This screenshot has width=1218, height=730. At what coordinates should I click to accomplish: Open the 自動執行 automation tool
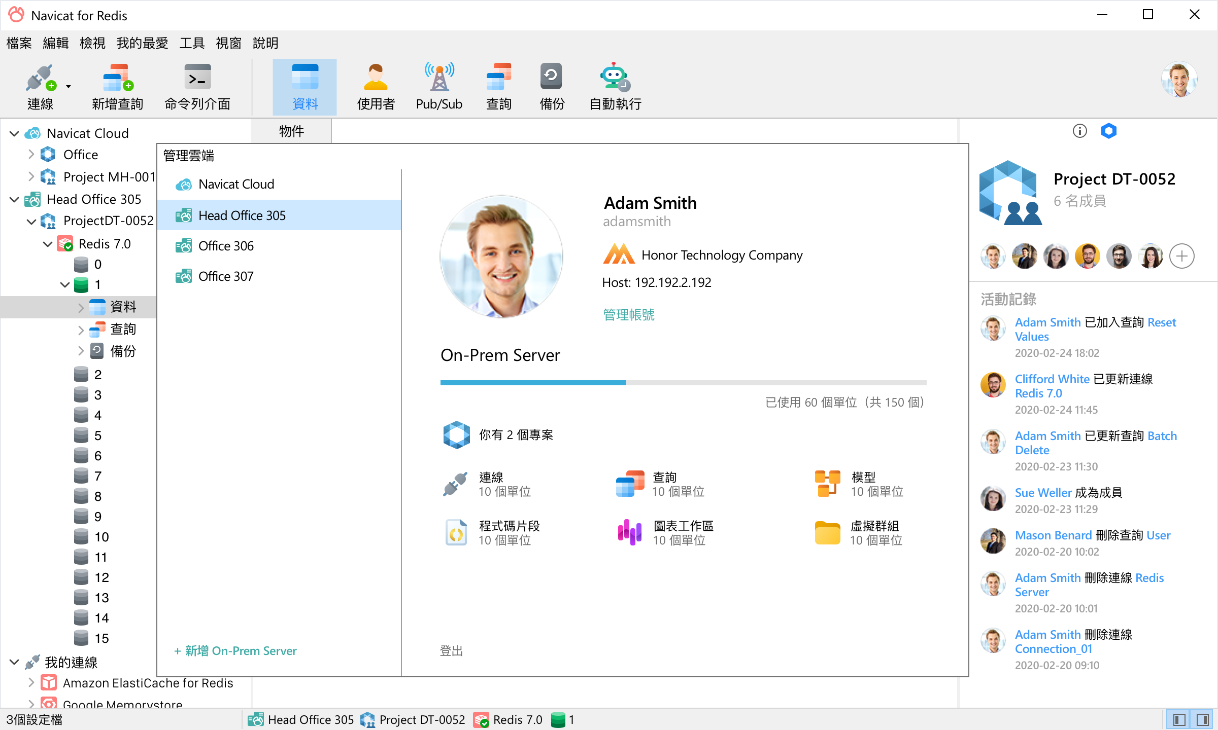pyautogui.click(x=614, y=85)
